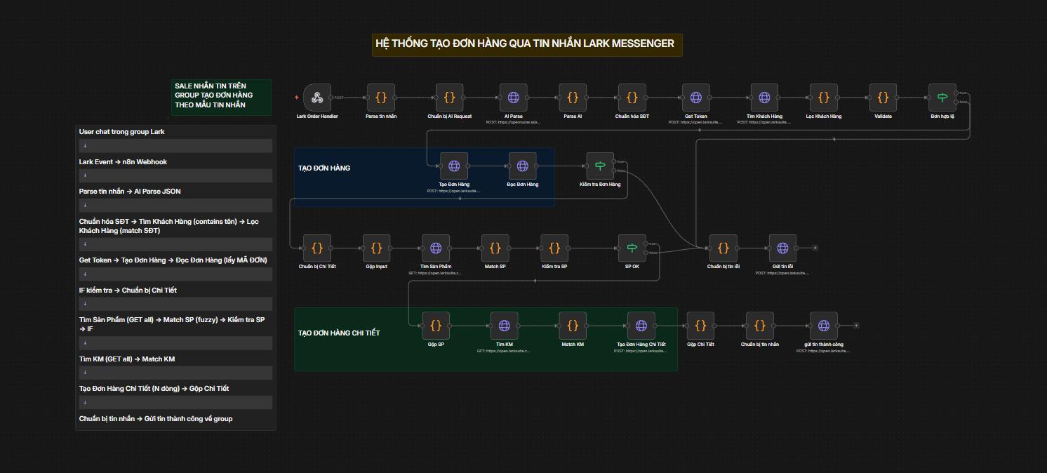The image size is (1047, 473).
Task: Select the Đơn hợp lệ IF node
Action: pos(942,98)
